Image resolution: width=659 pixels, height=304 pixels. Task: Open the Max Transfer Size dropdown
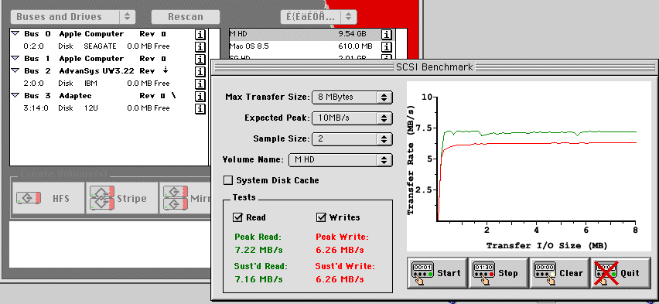352,97
